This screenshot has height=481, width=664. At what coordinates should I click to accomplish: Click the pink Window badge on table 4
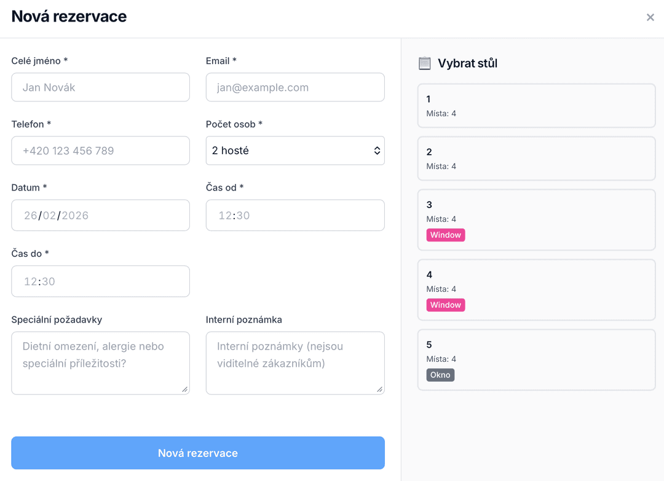446,305
